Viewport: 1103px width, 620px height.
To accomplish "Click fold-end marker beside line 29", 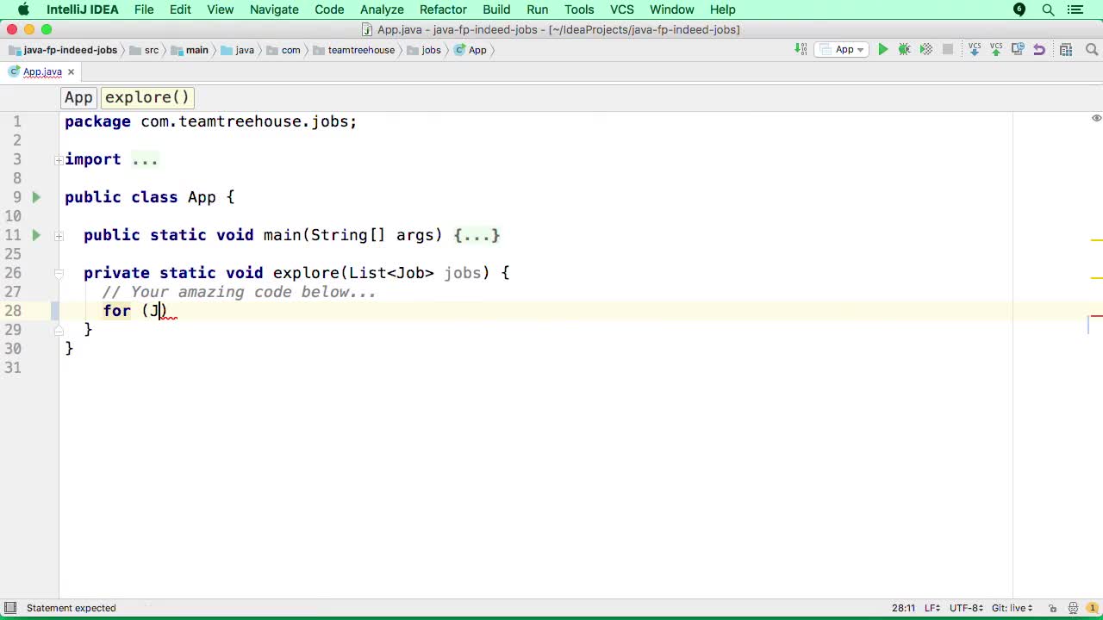I will tap(58, 330).
